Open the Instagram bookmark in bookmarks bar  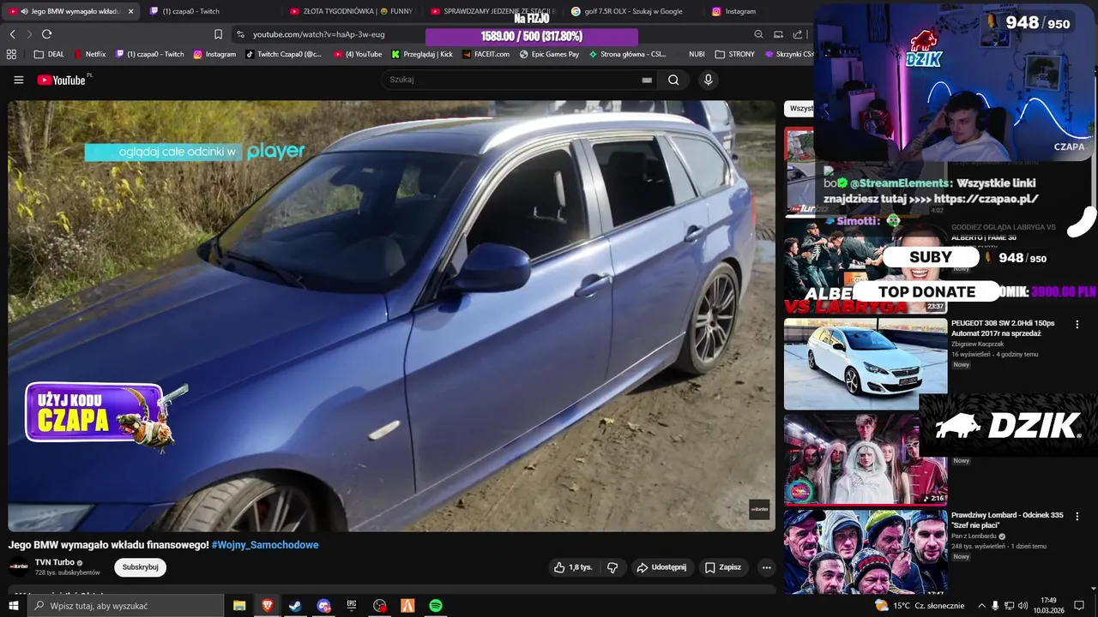pos(214,54)
